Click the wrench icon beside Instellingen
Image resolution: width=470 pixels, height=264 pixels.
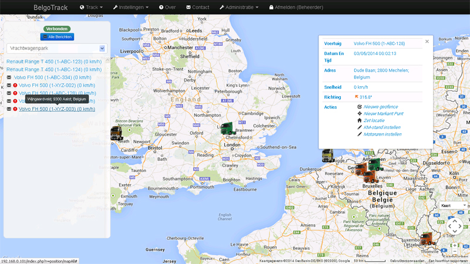tap(115, 7)
